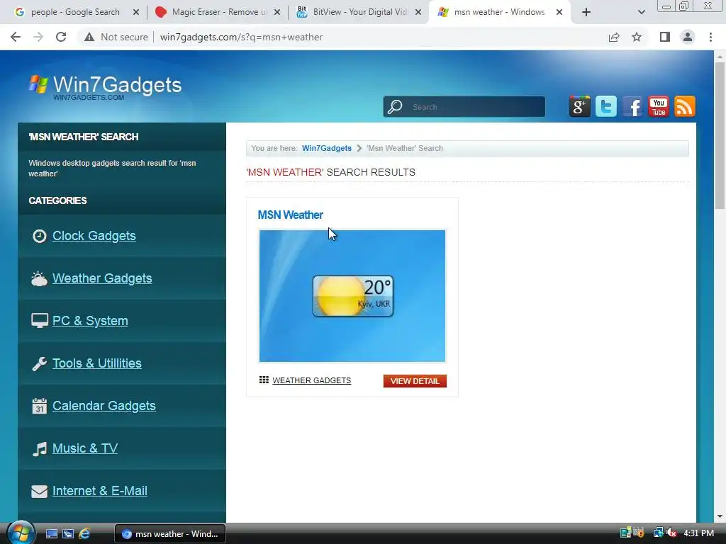Open Windows Start orb

click(x=20, y=533)
